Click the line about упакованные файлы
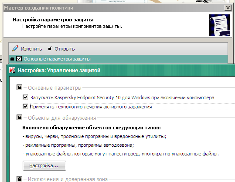 tap(121, 154)
